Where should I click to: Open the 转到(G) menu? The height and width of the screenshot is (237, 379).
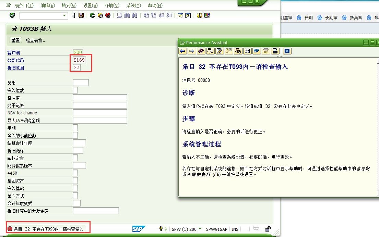[69, 5]
